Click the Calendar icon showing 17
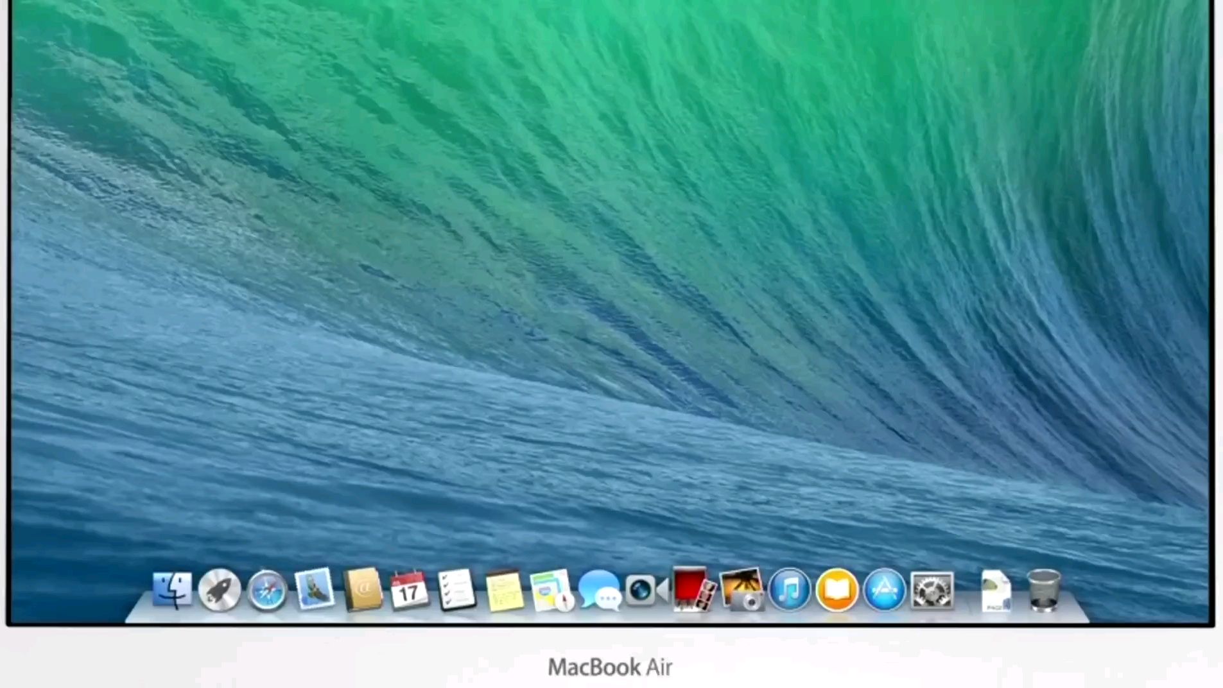Screen dimensions: 1223x688 click(410, 590)
